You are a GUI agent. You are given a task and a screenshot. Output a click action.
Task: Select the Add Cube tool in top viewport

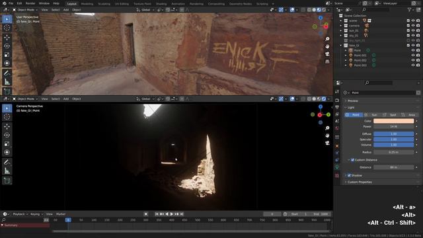(7, 91)
